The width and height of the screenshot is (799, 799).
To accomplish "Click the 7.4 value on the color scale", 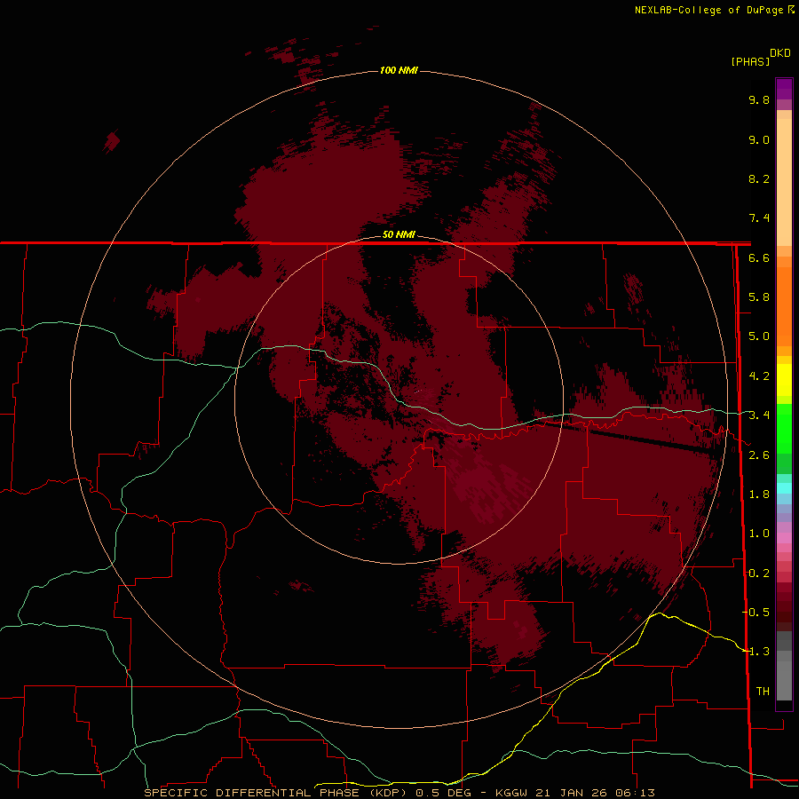I will pos(759,218).
